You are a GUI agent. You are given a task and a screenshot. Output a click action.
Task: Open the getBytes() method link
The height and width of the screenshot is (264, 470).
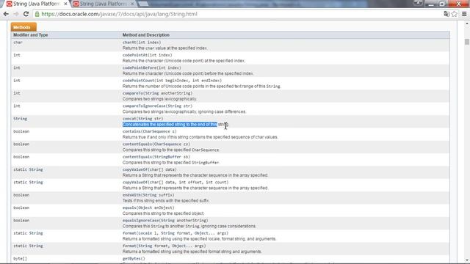tap(134, 259)
